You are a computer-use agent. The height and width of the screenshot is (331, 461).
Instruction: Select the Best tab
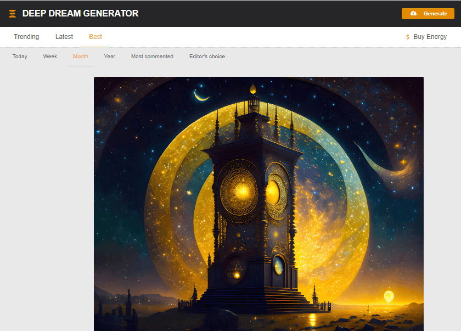coord(95,37)
